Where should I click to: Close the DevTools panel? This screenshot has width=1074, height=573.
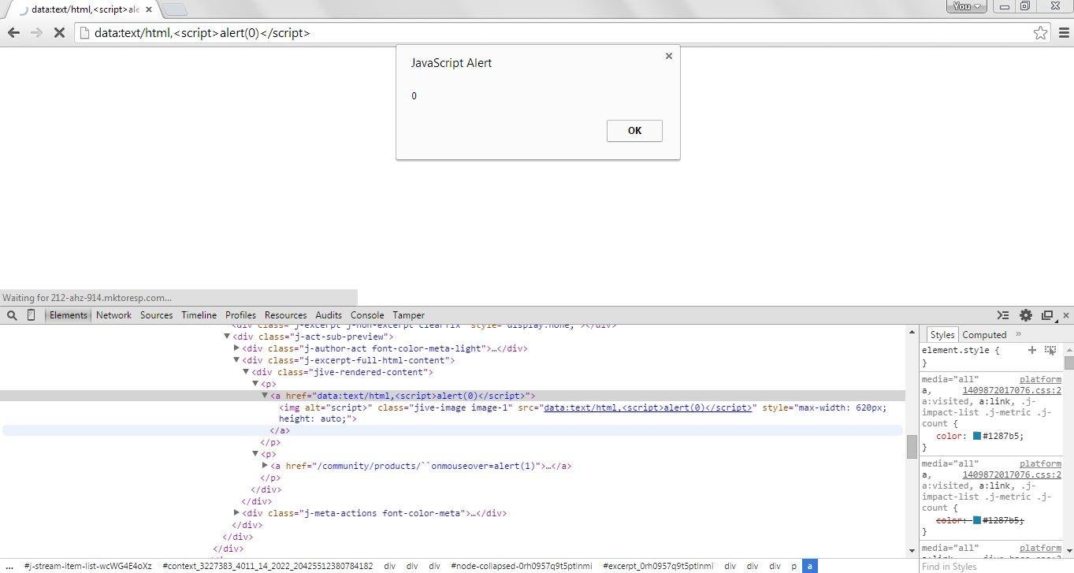pos(1066,315)
